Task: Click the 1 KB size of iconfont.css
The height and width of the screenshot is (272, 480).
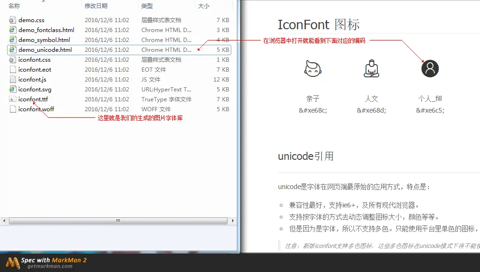Action: click(x=223, y=60)
